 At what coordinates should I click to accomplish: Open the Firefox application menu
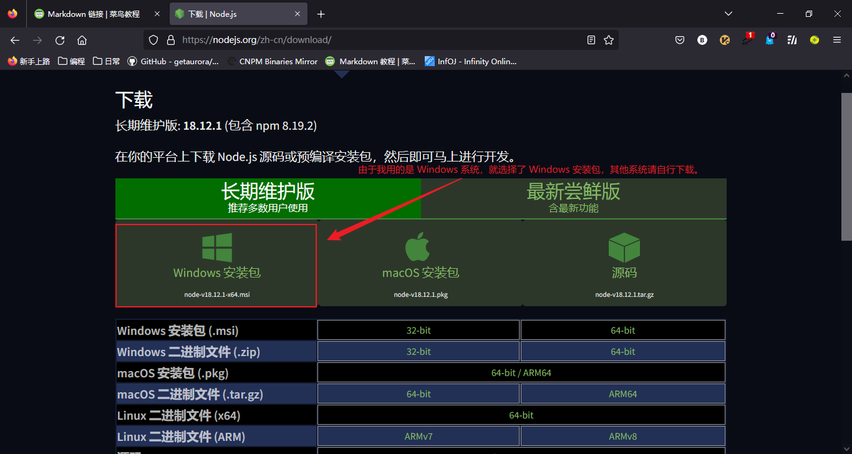click(837, 40)
